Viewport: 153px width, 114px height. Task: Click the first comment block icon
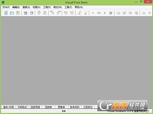[80, 13]
